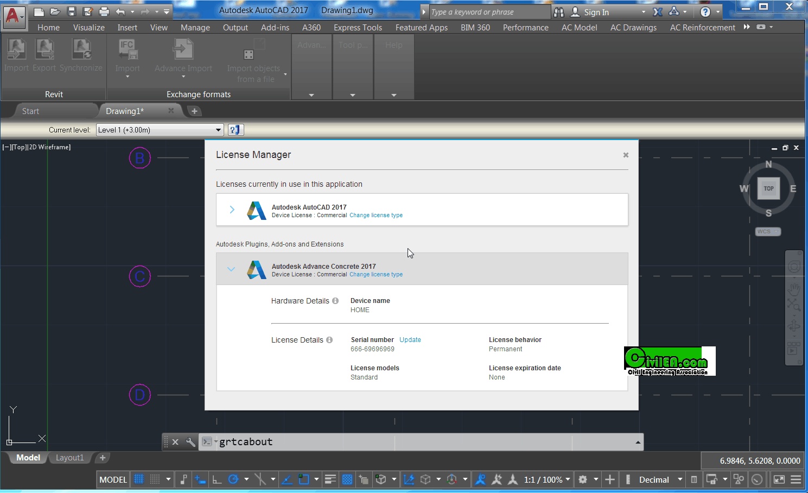Toggle snap mode in status bar
This screenshot has height=493, width=808.
[155, 479]
